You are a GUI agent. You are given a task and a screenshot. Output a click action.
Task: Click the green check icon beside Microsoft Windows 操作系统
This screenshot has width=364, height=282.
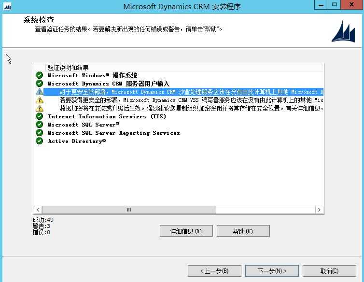click(40, 75)
